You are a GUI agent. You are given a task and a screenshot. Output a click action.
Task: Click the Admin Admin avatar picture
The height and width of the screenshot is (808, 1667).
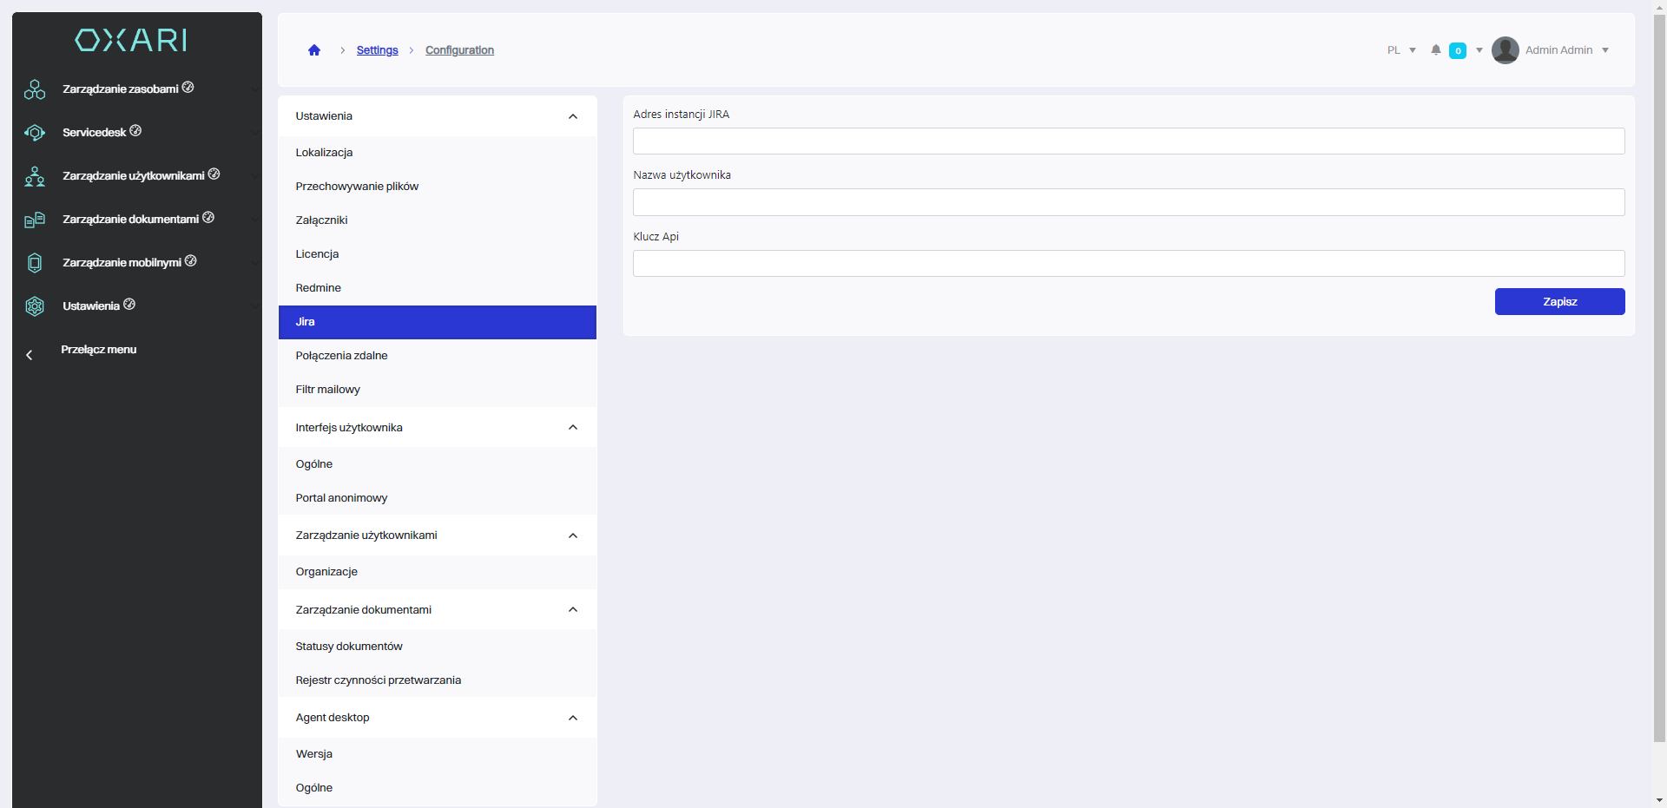1506,50
